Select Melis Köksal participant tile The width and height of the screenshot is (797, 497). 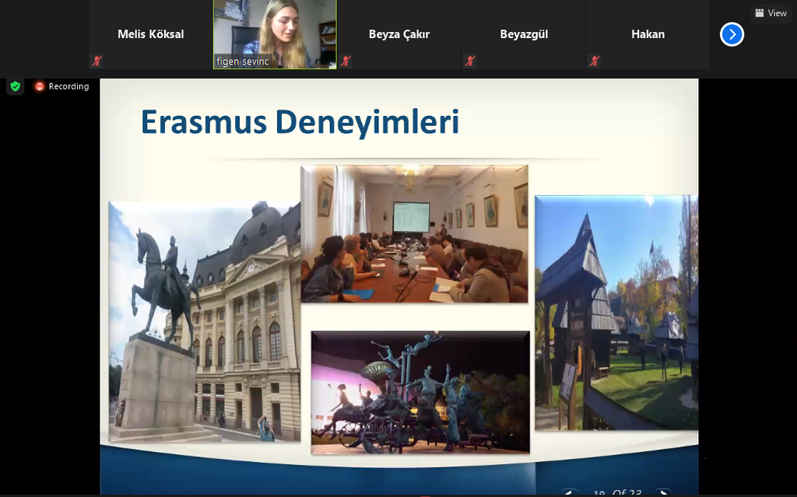150,34
